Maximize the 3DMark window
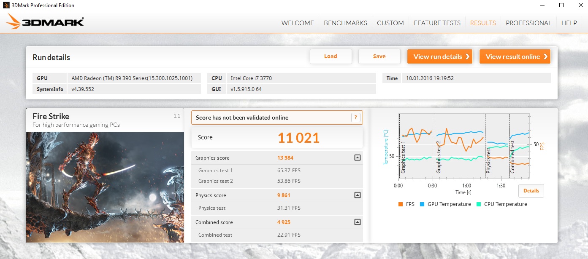This screenshot has height=259, width=588. pyautogui.click(x=561, y=5)
